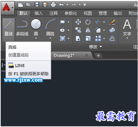Select the Rotate tool
This screenshot has height=127, width=138.
[88, 22]
